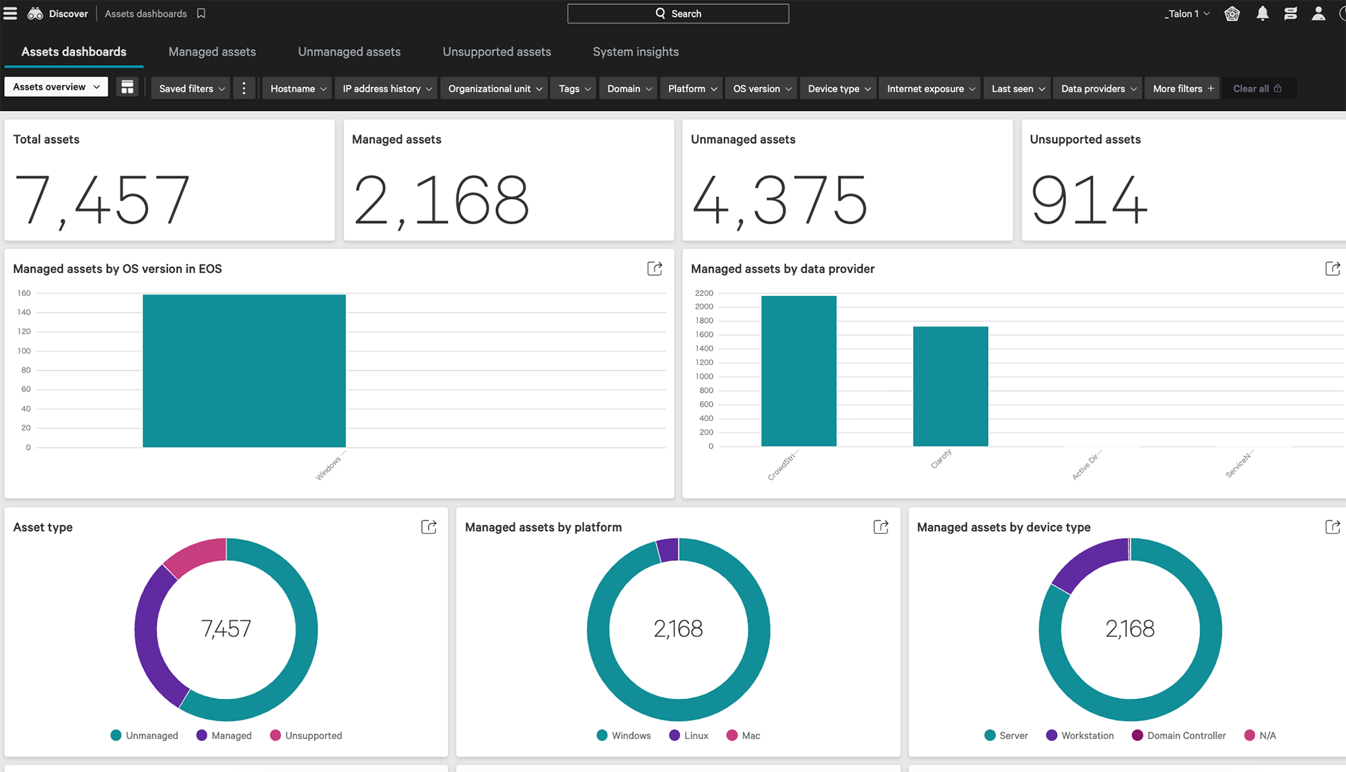
Task: Open the Device type filter dropdown
Action: point(839,88)
